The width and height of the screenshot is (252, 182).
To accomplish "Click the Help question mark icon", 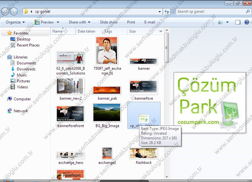I will tap(246, 22).
